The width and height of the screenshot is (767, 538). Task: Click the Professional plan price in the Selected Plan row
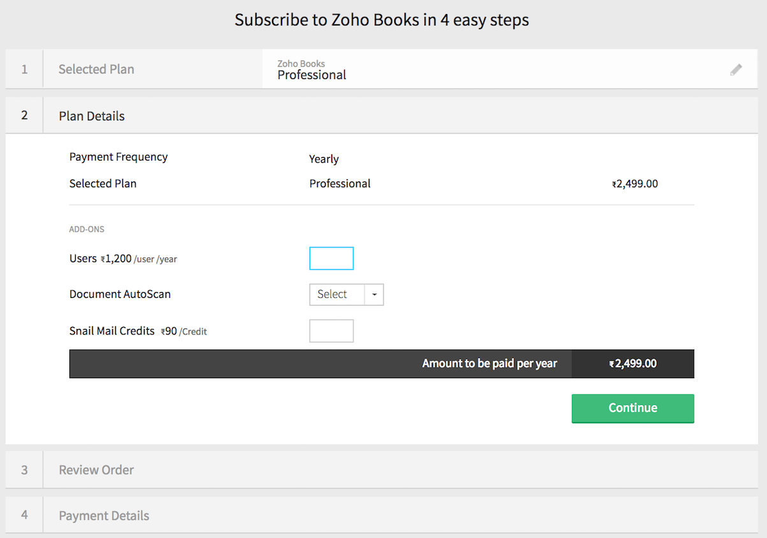pos(634,184)
